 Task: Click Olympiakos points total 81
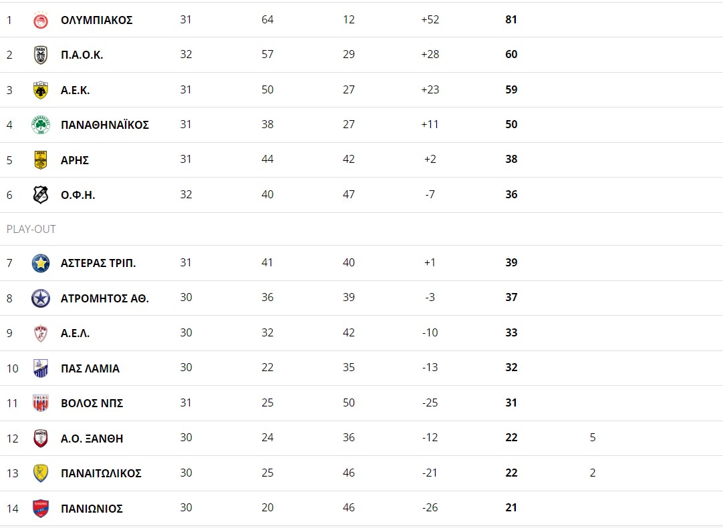pos(511,19)
